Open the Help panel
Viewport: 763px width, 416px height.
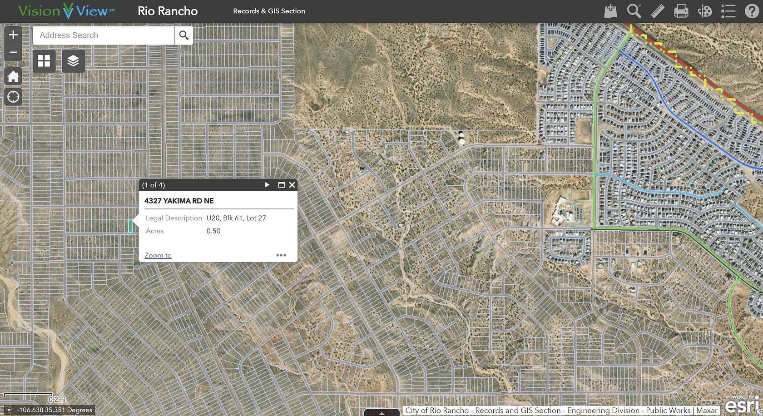752,10
